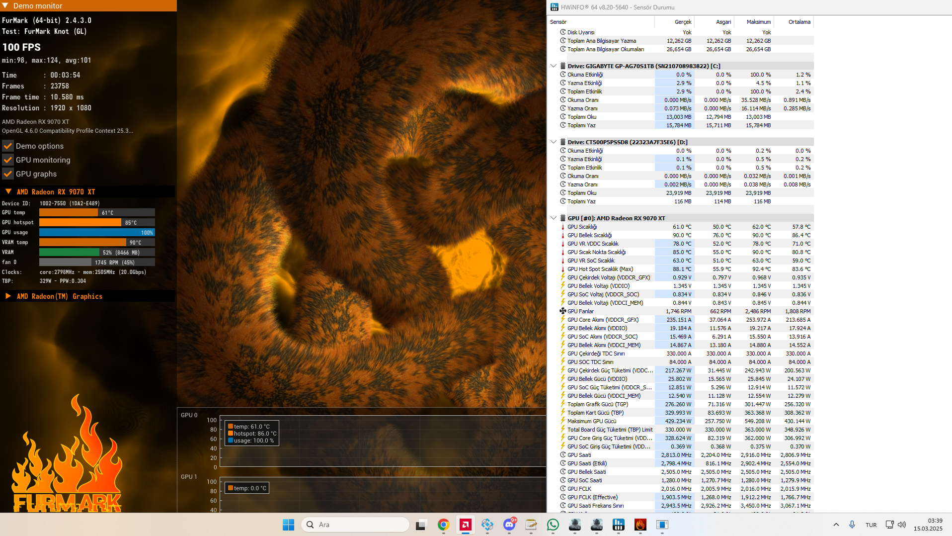Click the drive icon beside the CT500P5PSSD8 header

563,142
